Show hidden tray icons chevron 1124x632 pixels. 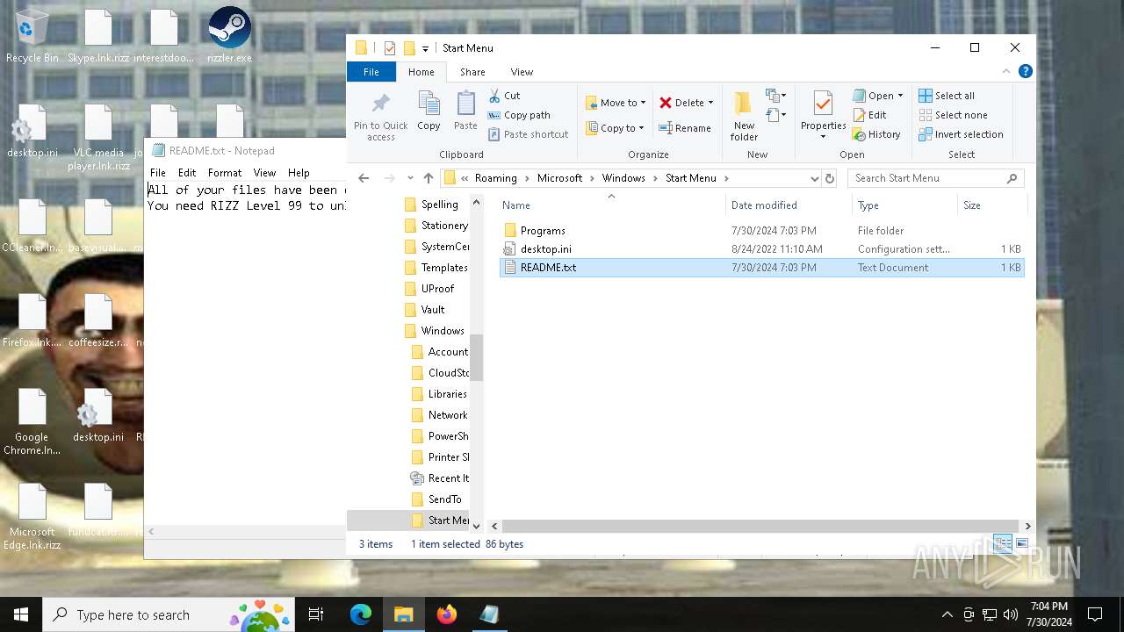coord(947,614)
